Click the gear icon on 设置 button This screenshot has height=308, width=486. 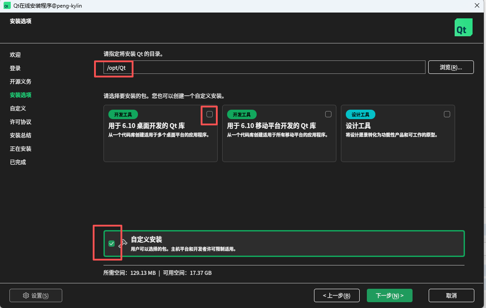[x=26, y=295]
